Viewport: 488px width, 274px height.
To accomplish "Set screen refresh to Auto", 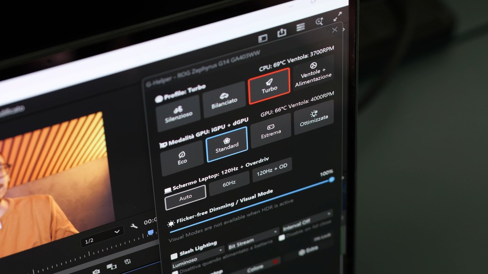I will [185, 197].
